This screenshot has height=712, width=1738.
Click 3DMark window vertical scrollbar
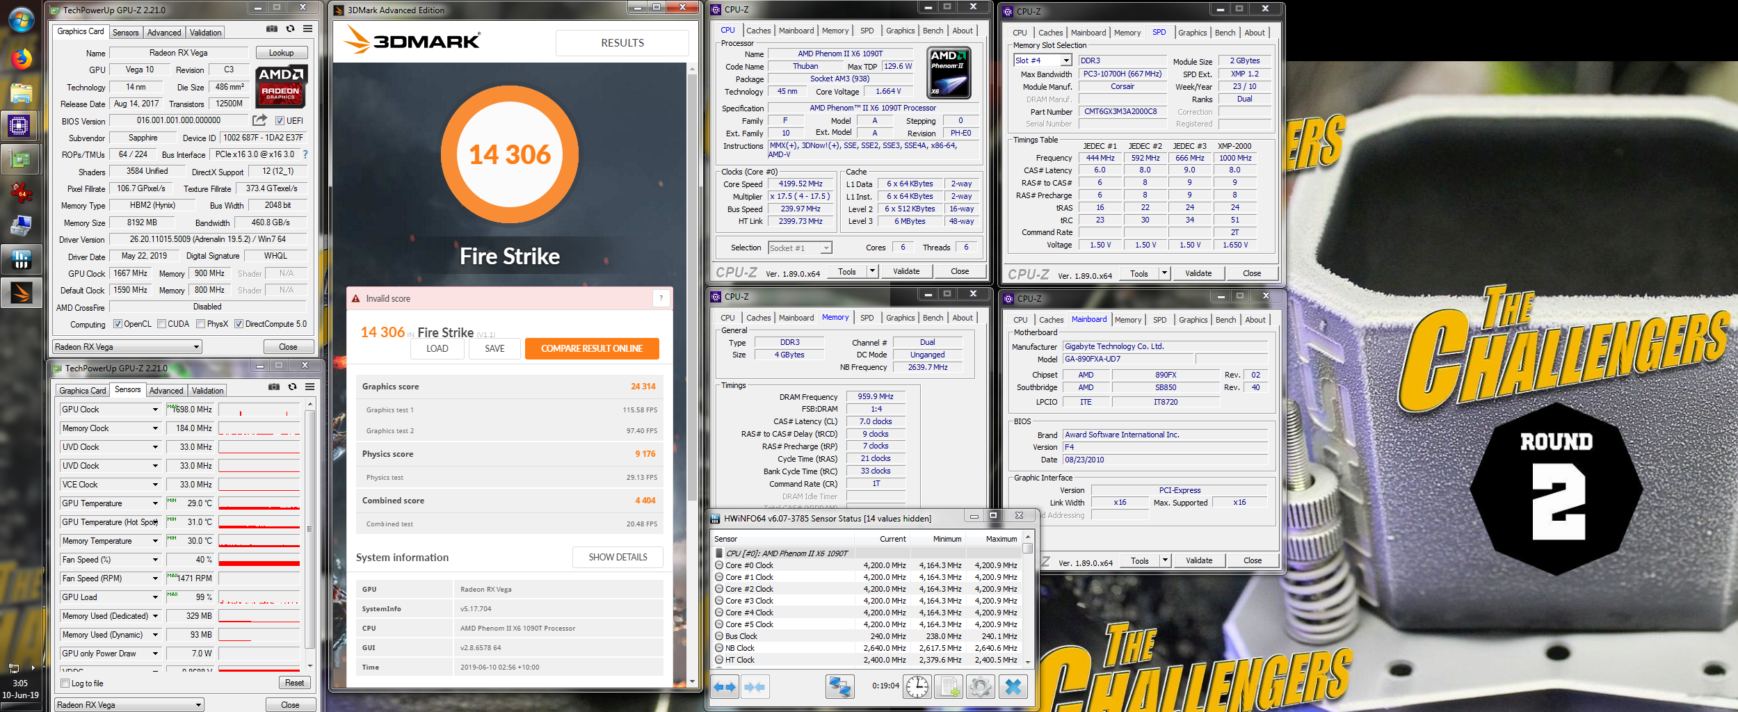(x=692, y=287)
